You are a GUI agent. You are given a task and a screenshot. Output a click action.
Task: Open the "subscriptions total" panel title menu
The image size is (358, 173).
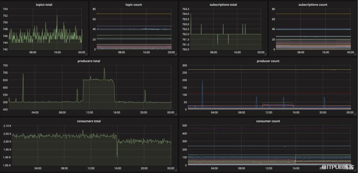pos(223,4)
